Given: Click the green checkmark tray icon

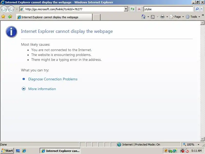Looking at the screenshot, I should coord(170,151).
